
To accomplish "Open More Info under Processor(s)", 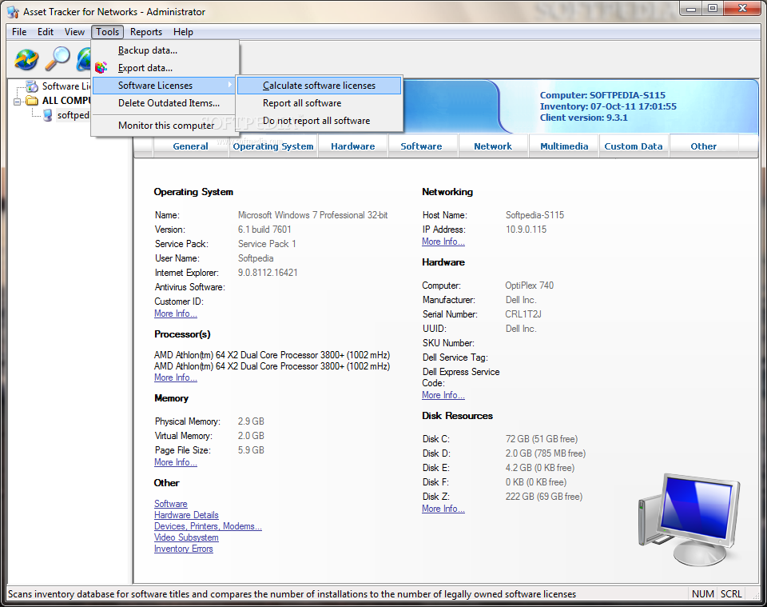I will pyautogui.click(x=176, y=378).
